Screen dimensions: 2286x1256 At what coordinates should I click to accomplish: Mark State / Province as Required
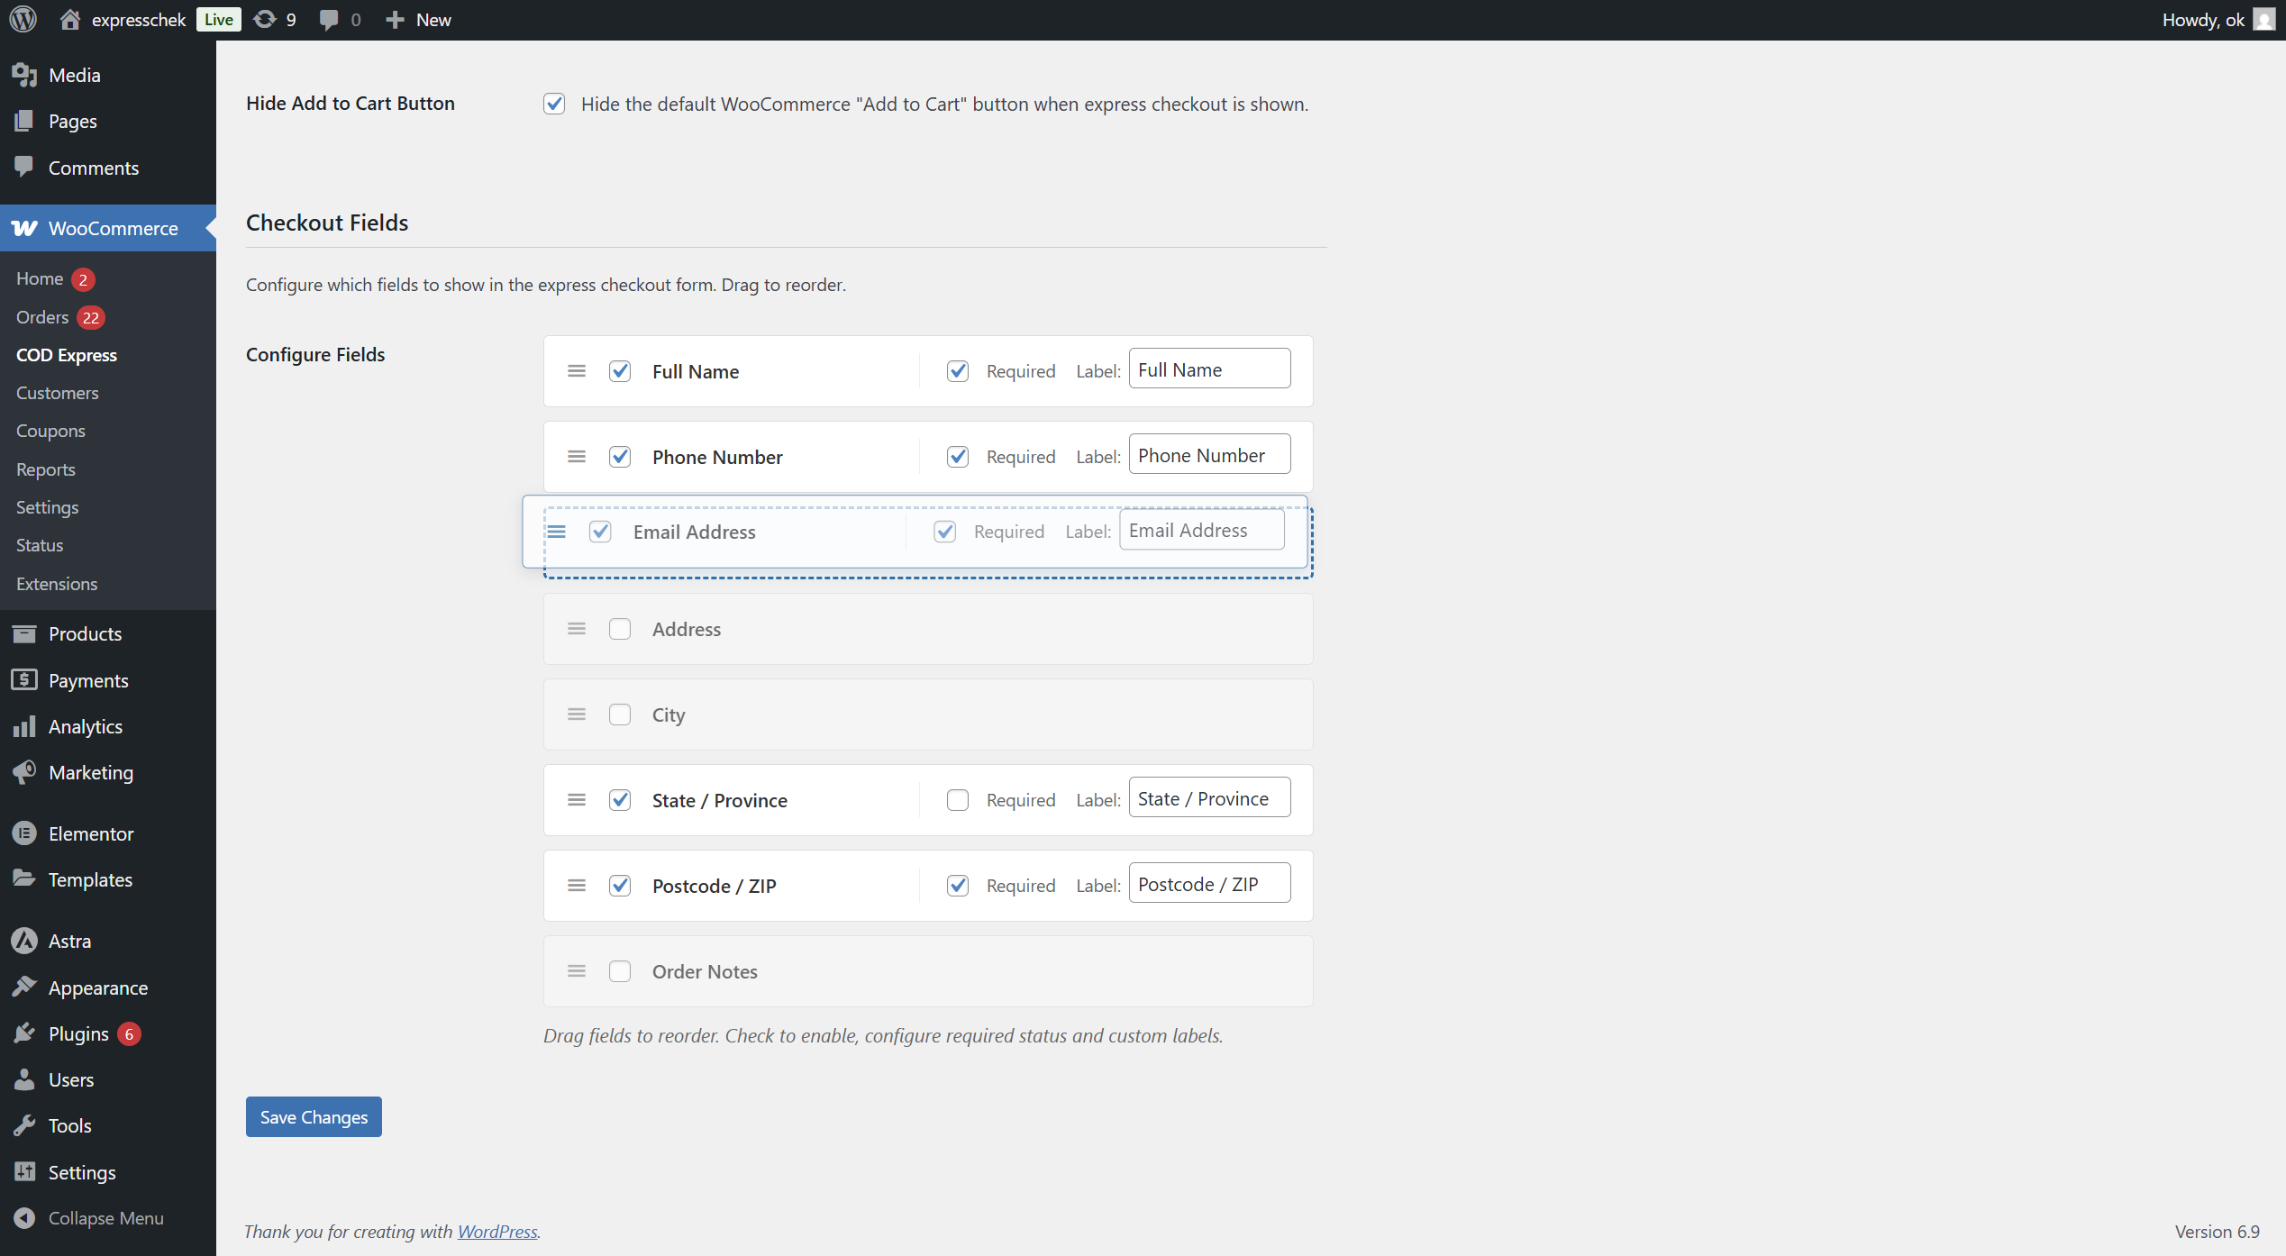tap(957, 799)
